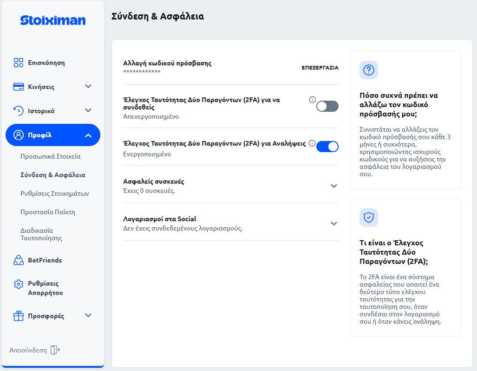477x371 pixels.
Task: Click the Stoiximan logo
Action: pos(53,20)
